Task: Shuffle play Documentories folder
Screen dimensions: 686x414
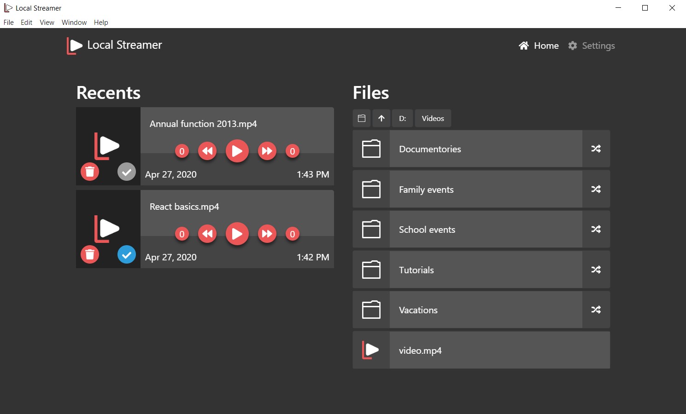Action: tap(596, 149)
